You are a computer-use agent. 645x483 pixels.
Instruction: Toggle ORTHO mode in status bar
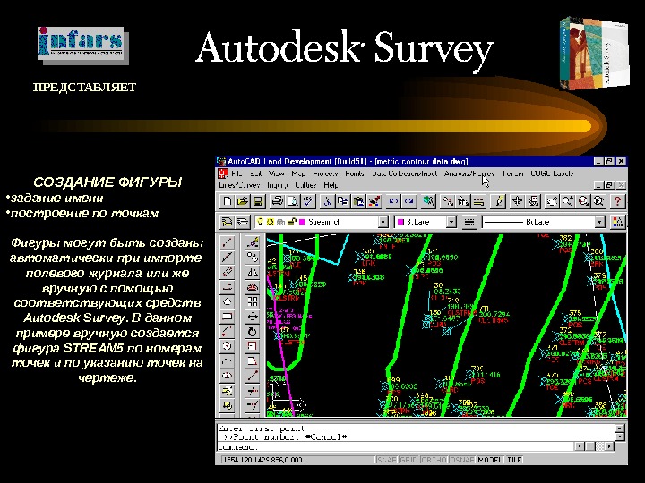click(434, 460)
